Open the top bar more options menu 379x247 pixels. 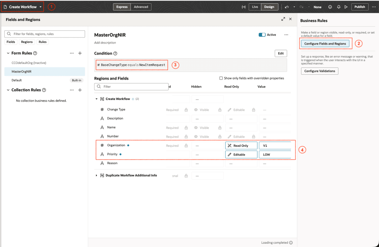(374, 7)
